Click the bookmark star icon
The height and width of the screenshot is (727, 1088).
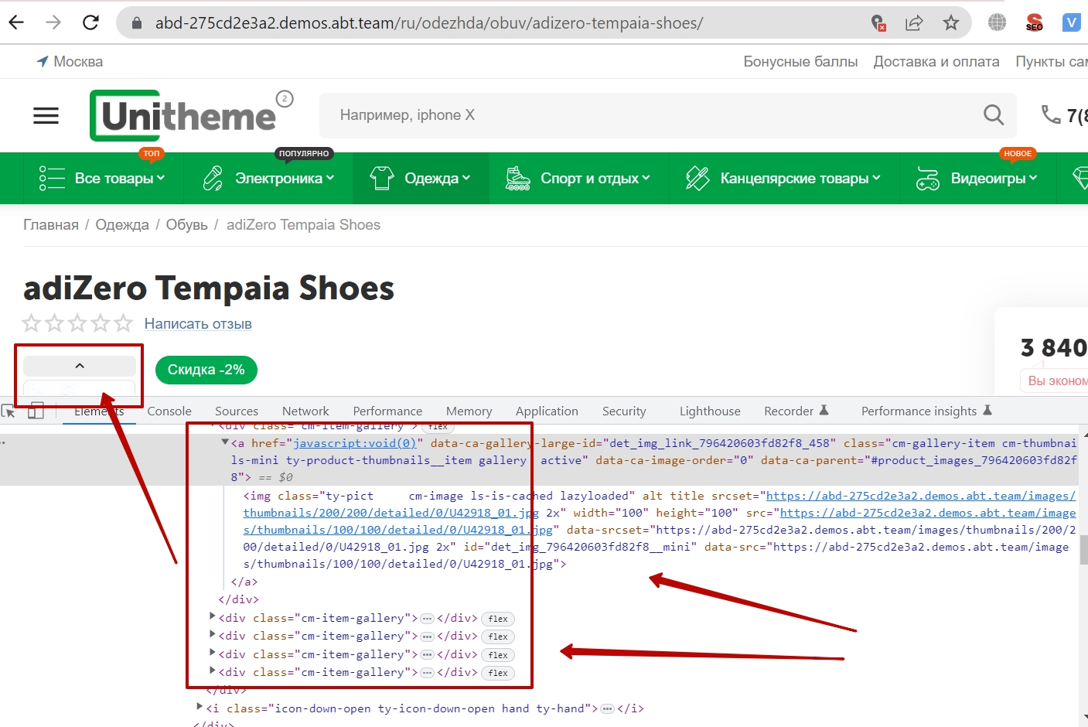pyautogui.click(x=950, y=22)
